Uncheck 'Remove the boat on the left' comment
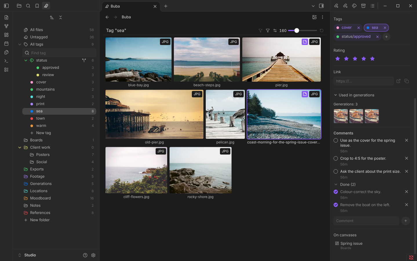Image resolution: width=417 pixels, height=261 pixels. pos(336,205)
